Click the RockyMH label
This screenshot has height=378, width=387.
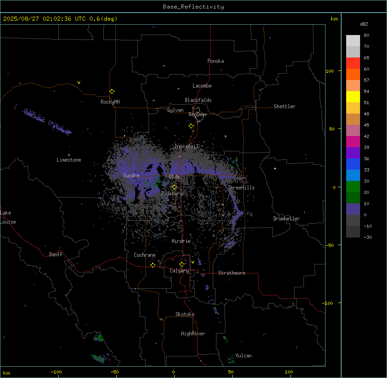point(110,102)
